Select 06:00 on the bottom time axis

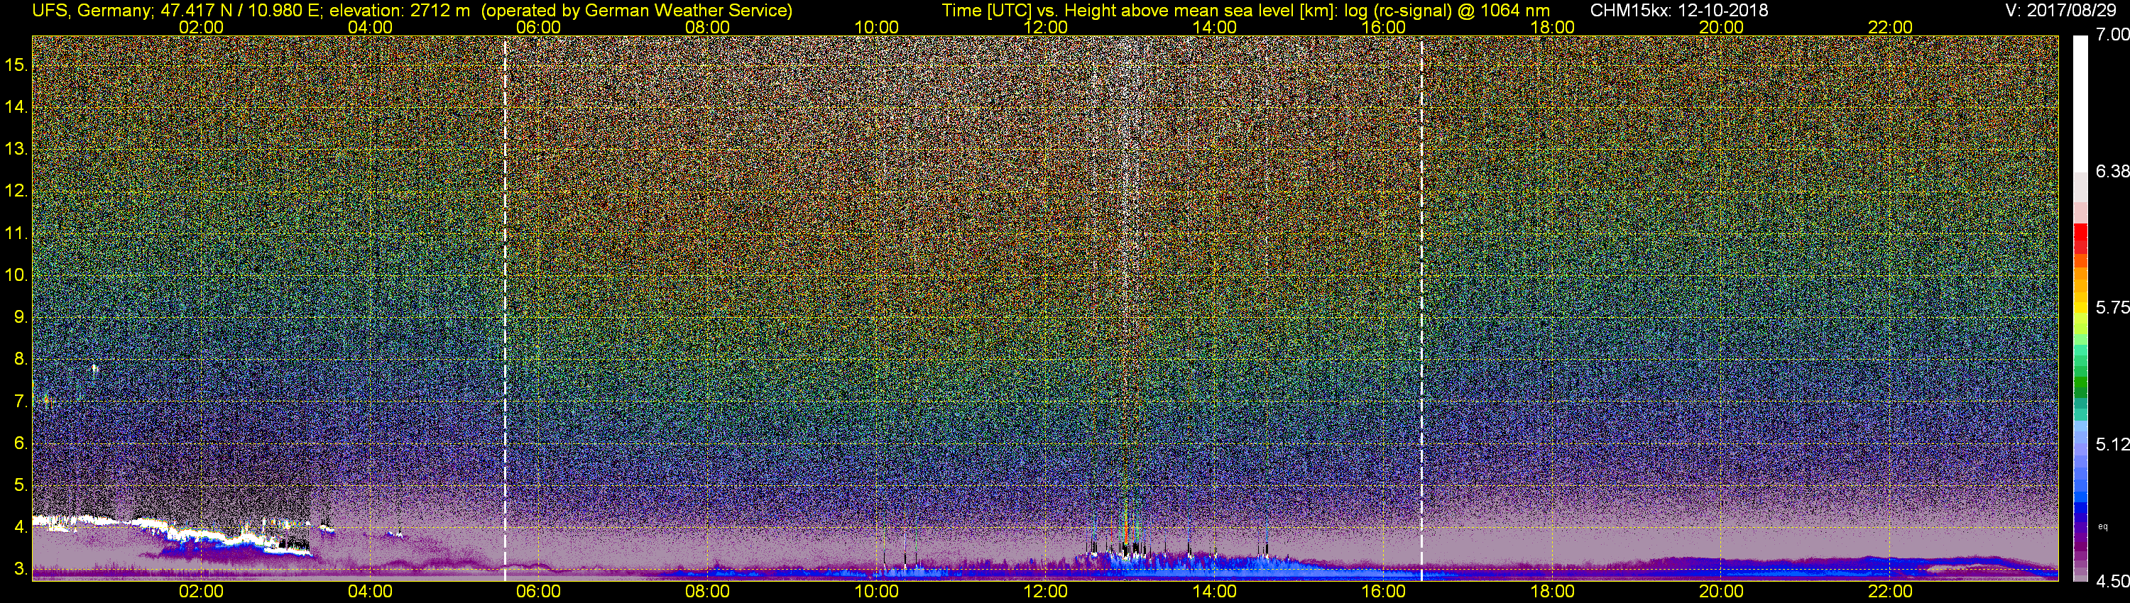(x=538, y=592)
